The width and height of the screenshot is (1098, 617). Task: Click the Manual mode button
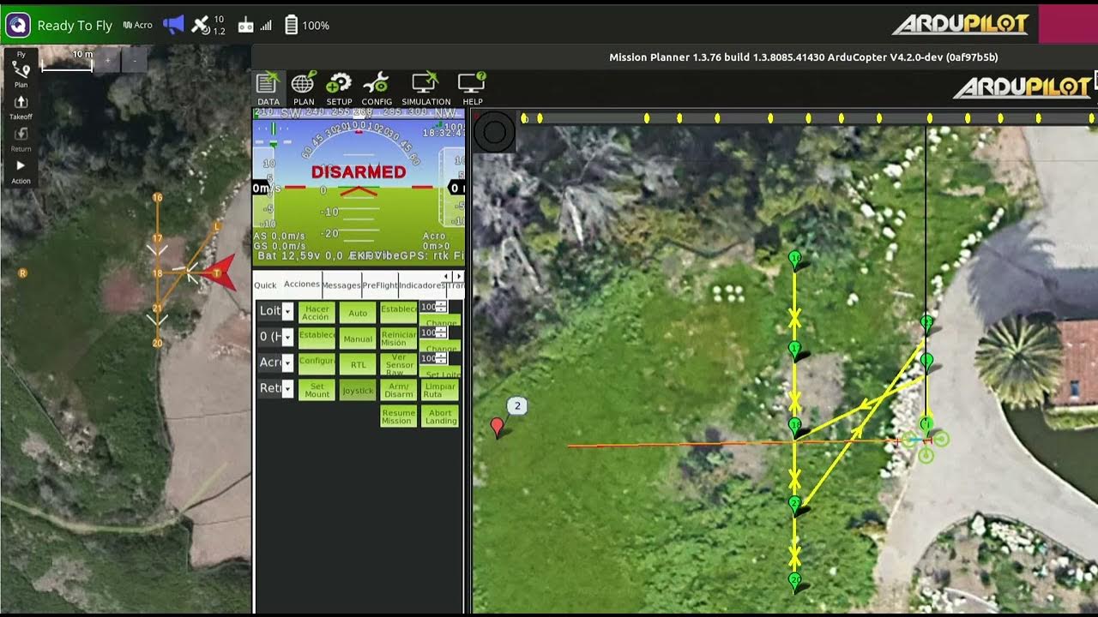click(358, 338)
